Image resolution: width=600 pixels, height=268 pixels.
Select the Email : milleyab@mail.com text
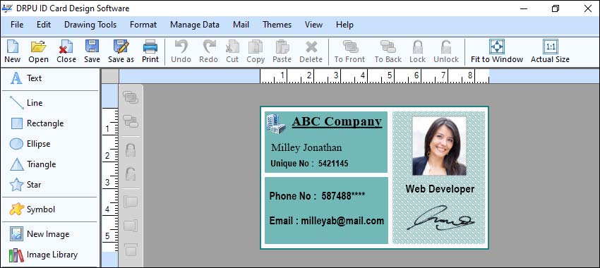pyautogui.click(x=327, y=221)
